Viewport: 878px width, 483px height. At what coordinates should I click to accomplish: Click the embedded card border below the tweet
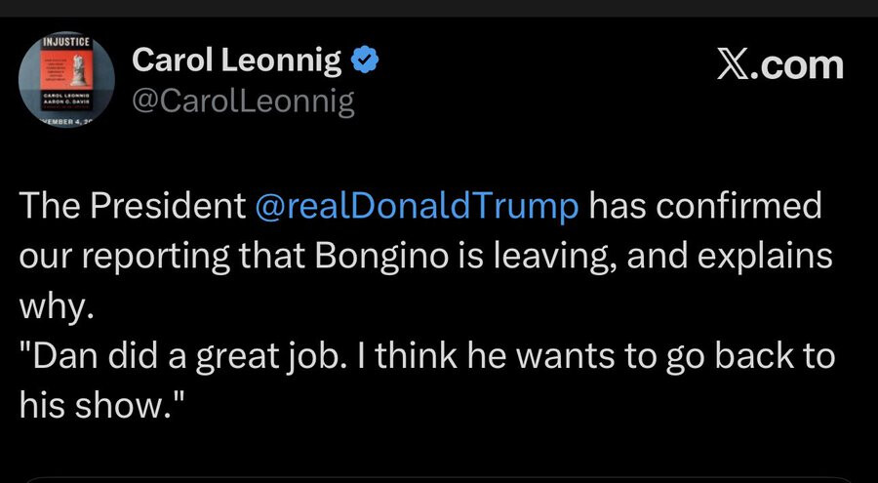[439, 479]
